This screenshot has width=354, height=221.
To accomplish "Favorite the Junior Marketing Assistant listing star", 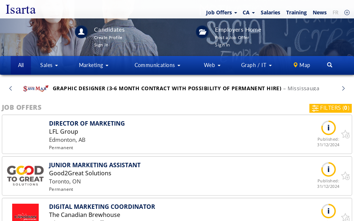I will [346, 176].
